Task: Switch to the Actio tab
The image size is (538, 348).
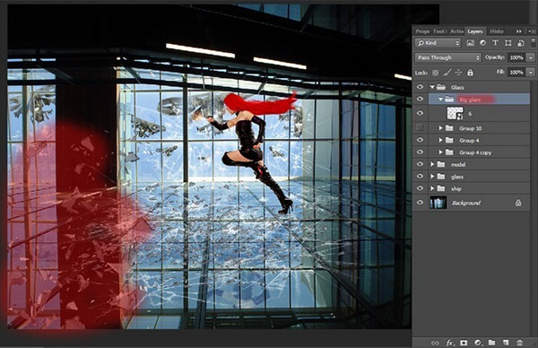Action: [456, 31]
